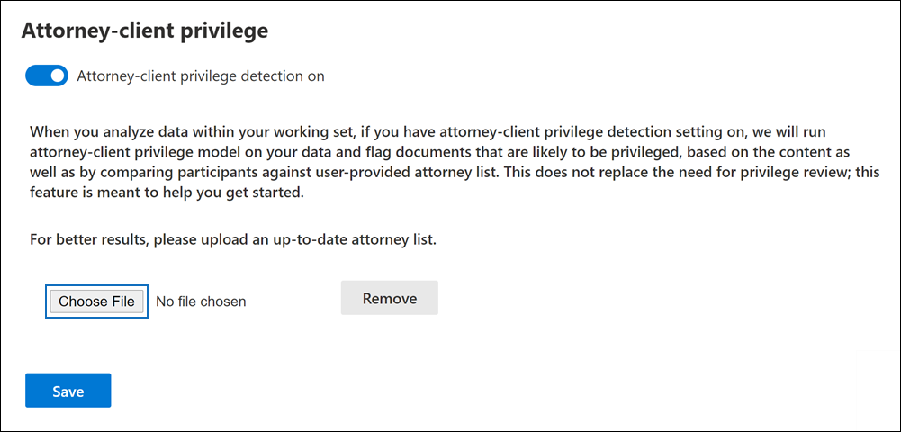Click the white knob on the toggle
901x432 pixels.
58,76
